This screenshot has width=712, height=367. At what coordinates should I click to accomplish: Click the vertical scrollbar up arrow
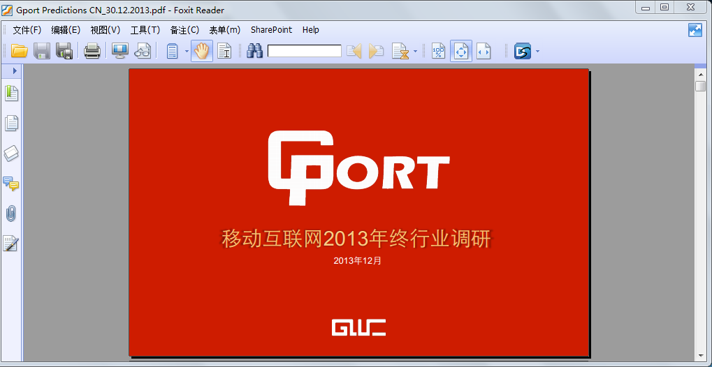(700, 75)
